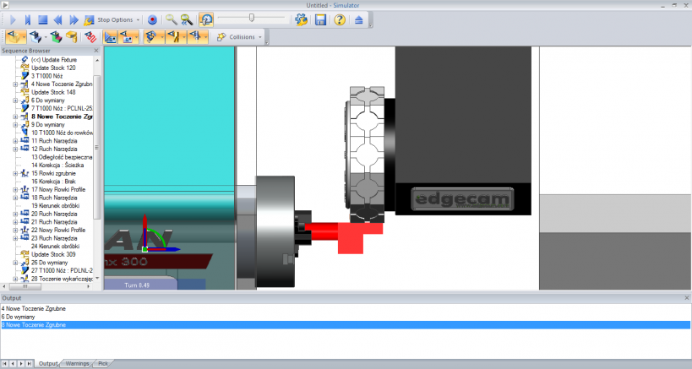This screenshot has width=692, height=369.
Task: Stop the simulation with the square icon
Action: (x=42, y=19)
